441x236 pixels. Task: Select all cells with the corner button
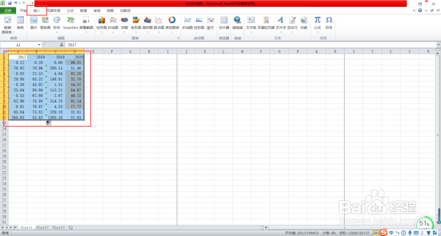tap(4, 52)
